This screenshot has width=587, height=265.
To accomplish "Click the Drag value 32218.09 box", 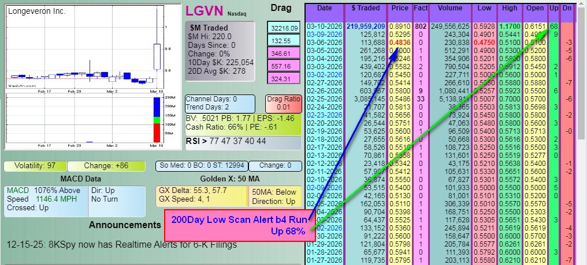I will 284,28.
